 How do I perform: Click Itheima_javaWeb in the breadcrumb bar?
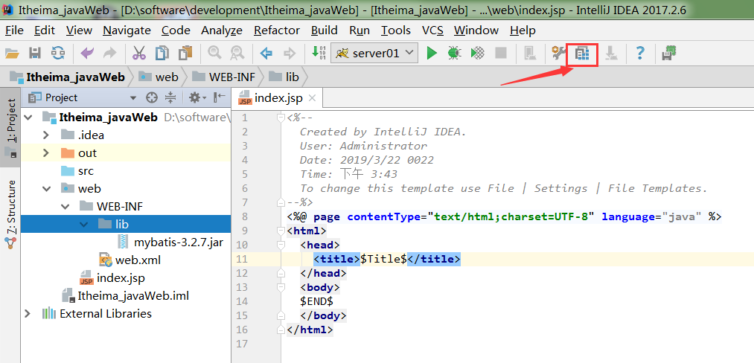pyautogui.click(x=67, y=77)
